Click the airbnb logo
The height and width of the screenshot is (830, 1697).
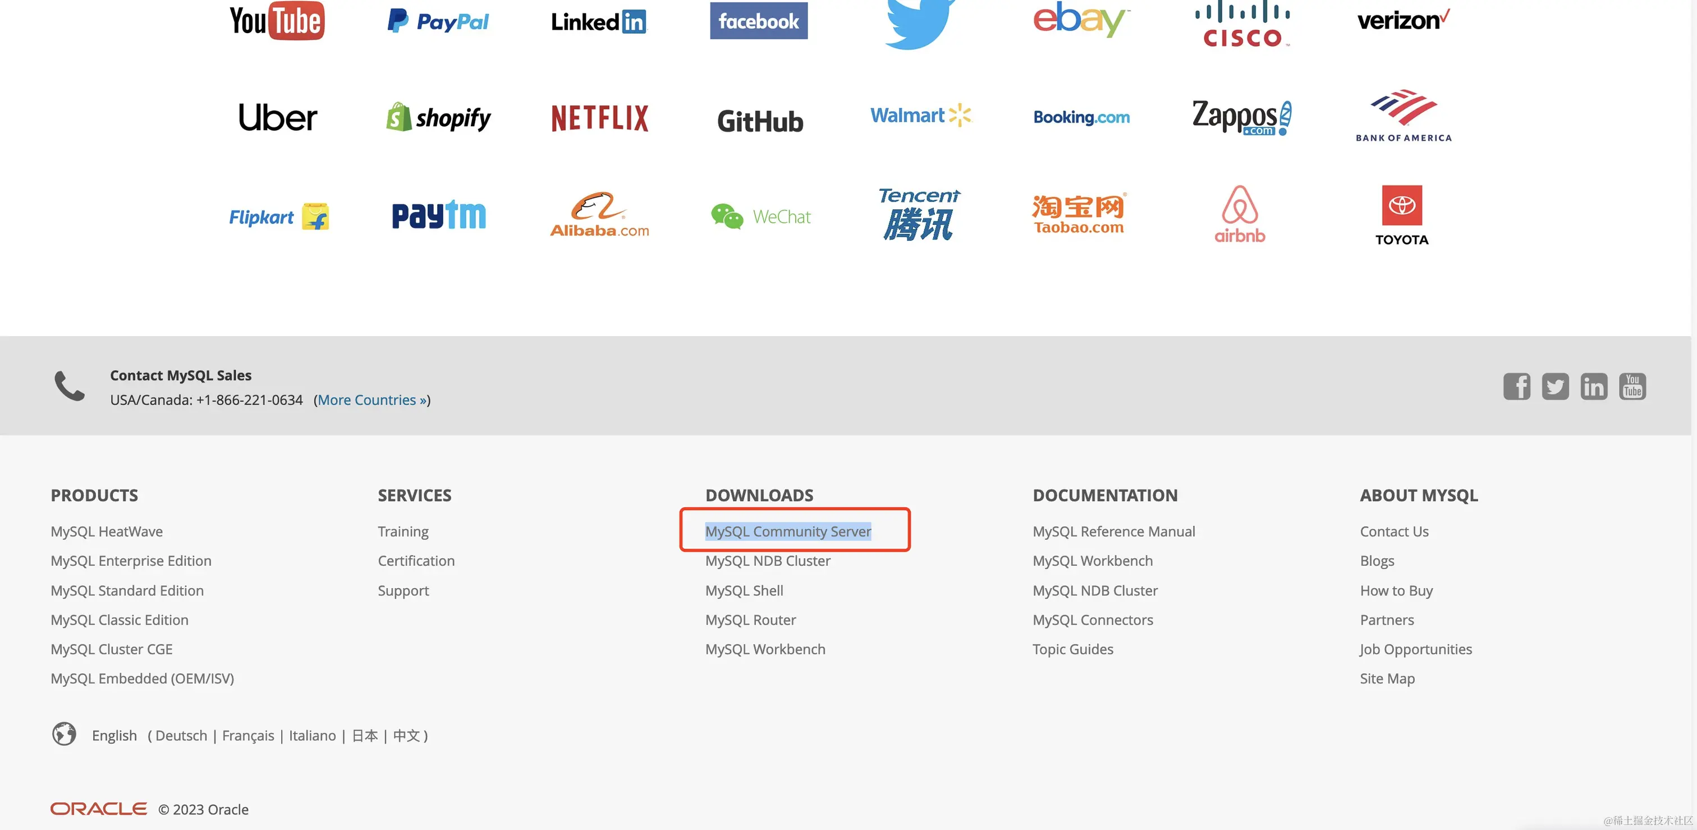(1240, 214)
